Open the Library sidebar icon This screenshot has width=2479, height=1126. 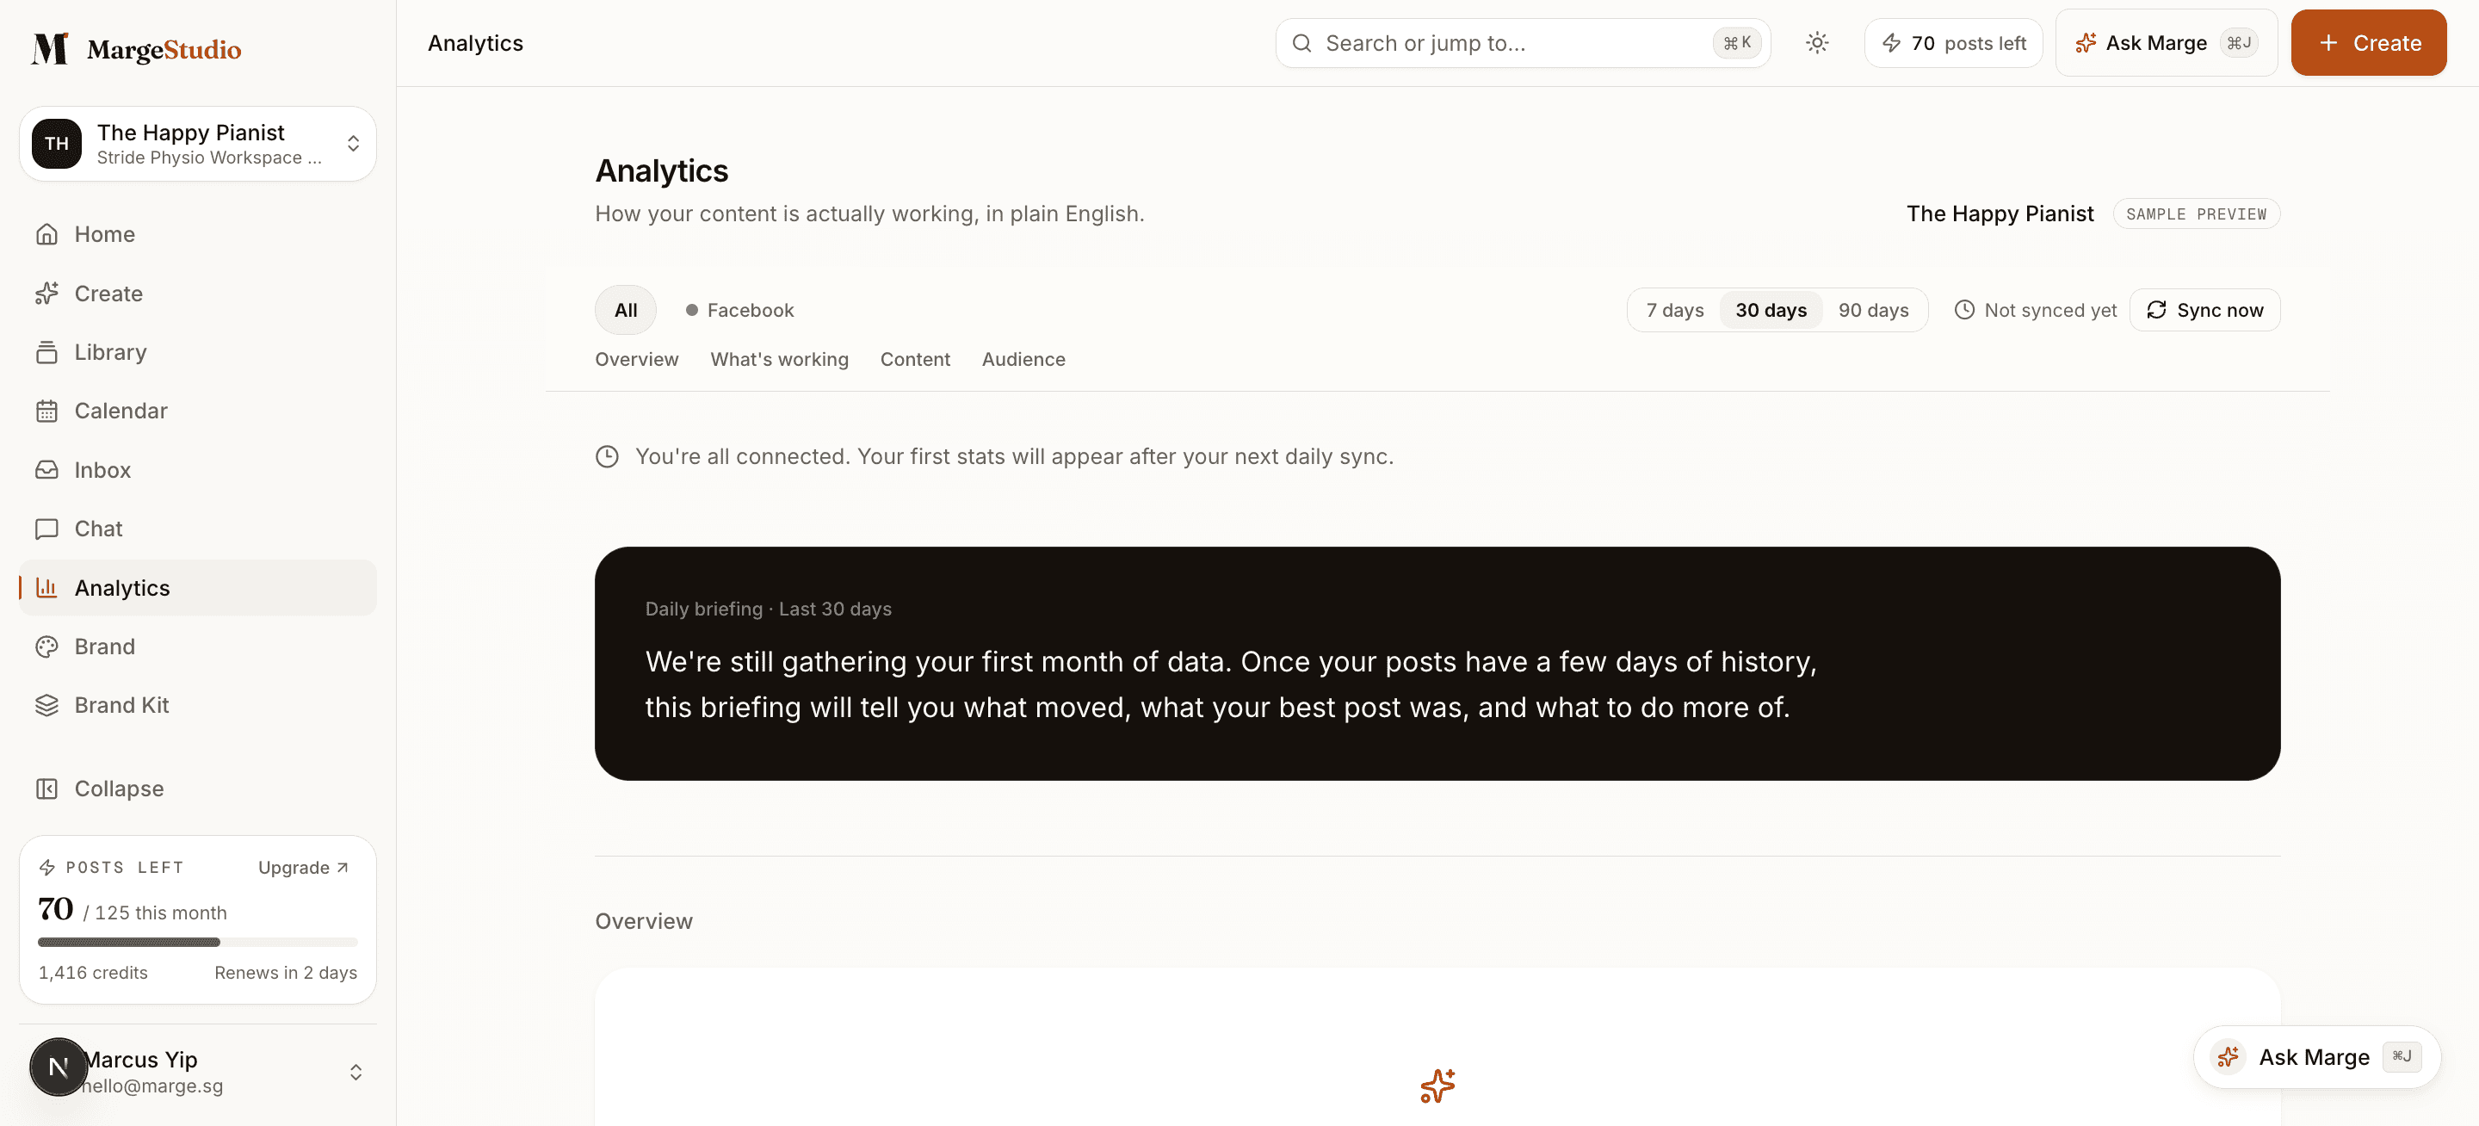[46, 352]
